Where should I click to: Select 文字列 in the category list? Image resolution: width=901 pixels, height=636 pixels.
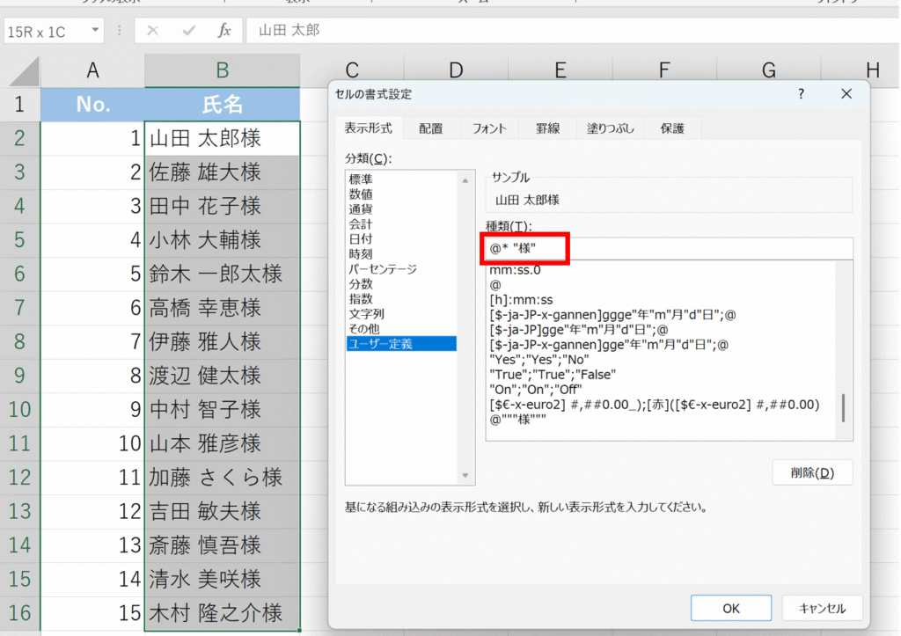[366, 314]
